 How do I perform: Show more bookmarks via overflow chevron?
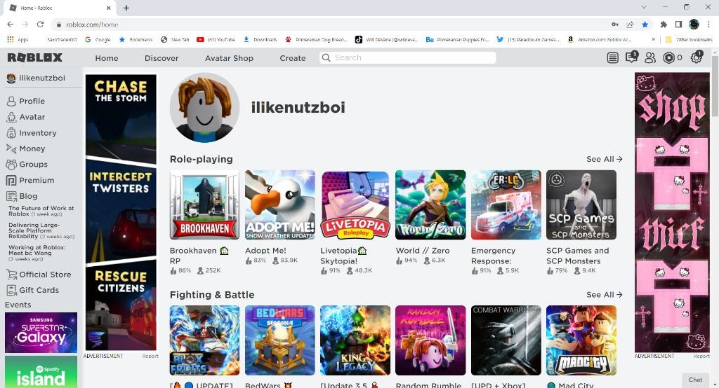[x=654, y=39]
